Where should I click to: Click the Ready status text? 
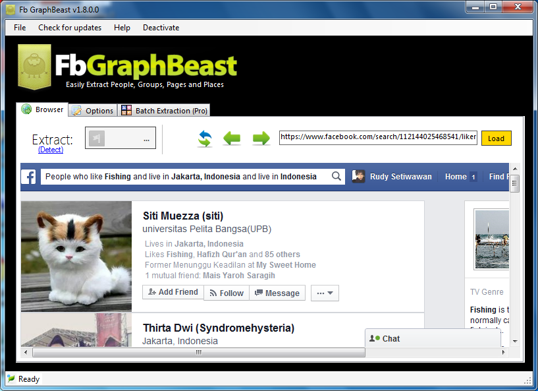29,379
